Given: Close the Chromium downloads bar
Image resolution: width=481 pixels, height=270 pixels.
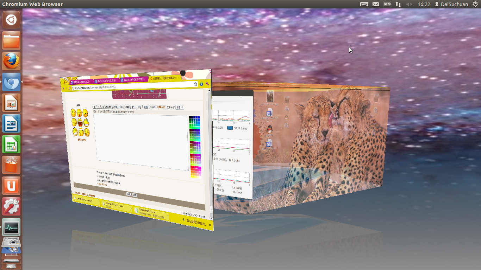Looking at the screenshot, I should point(210,225).
